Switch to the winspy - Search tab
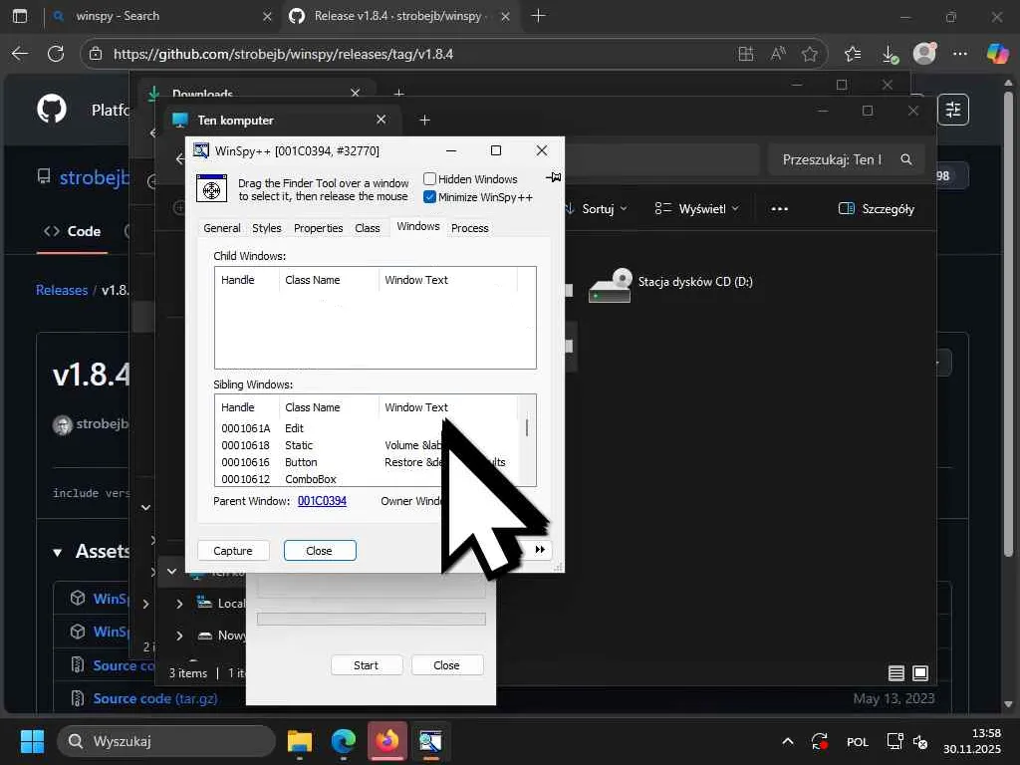This screenshot has height=765, width=1020. click(162, 16)
